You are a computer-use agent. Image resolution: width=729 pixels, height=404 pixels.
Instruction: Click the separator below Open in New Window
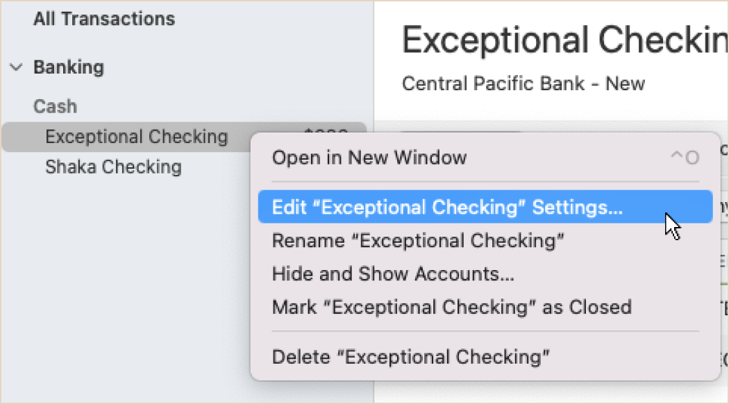[485, 181]
